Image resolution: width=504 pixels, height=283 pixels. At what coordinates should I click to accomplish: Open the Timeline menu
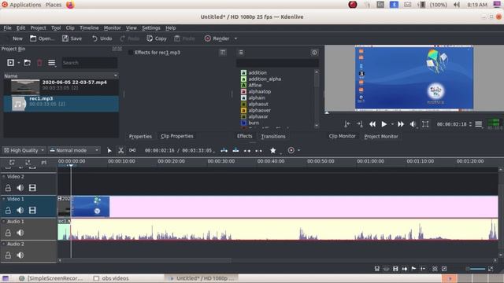point(89,28)
